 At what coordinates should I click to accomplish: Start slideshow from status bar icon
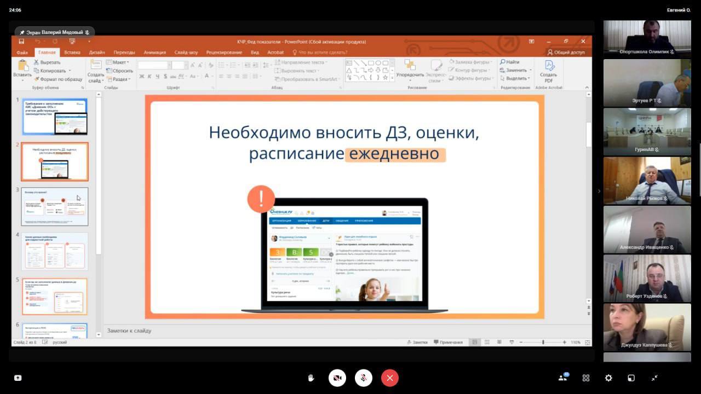(511, 342)
